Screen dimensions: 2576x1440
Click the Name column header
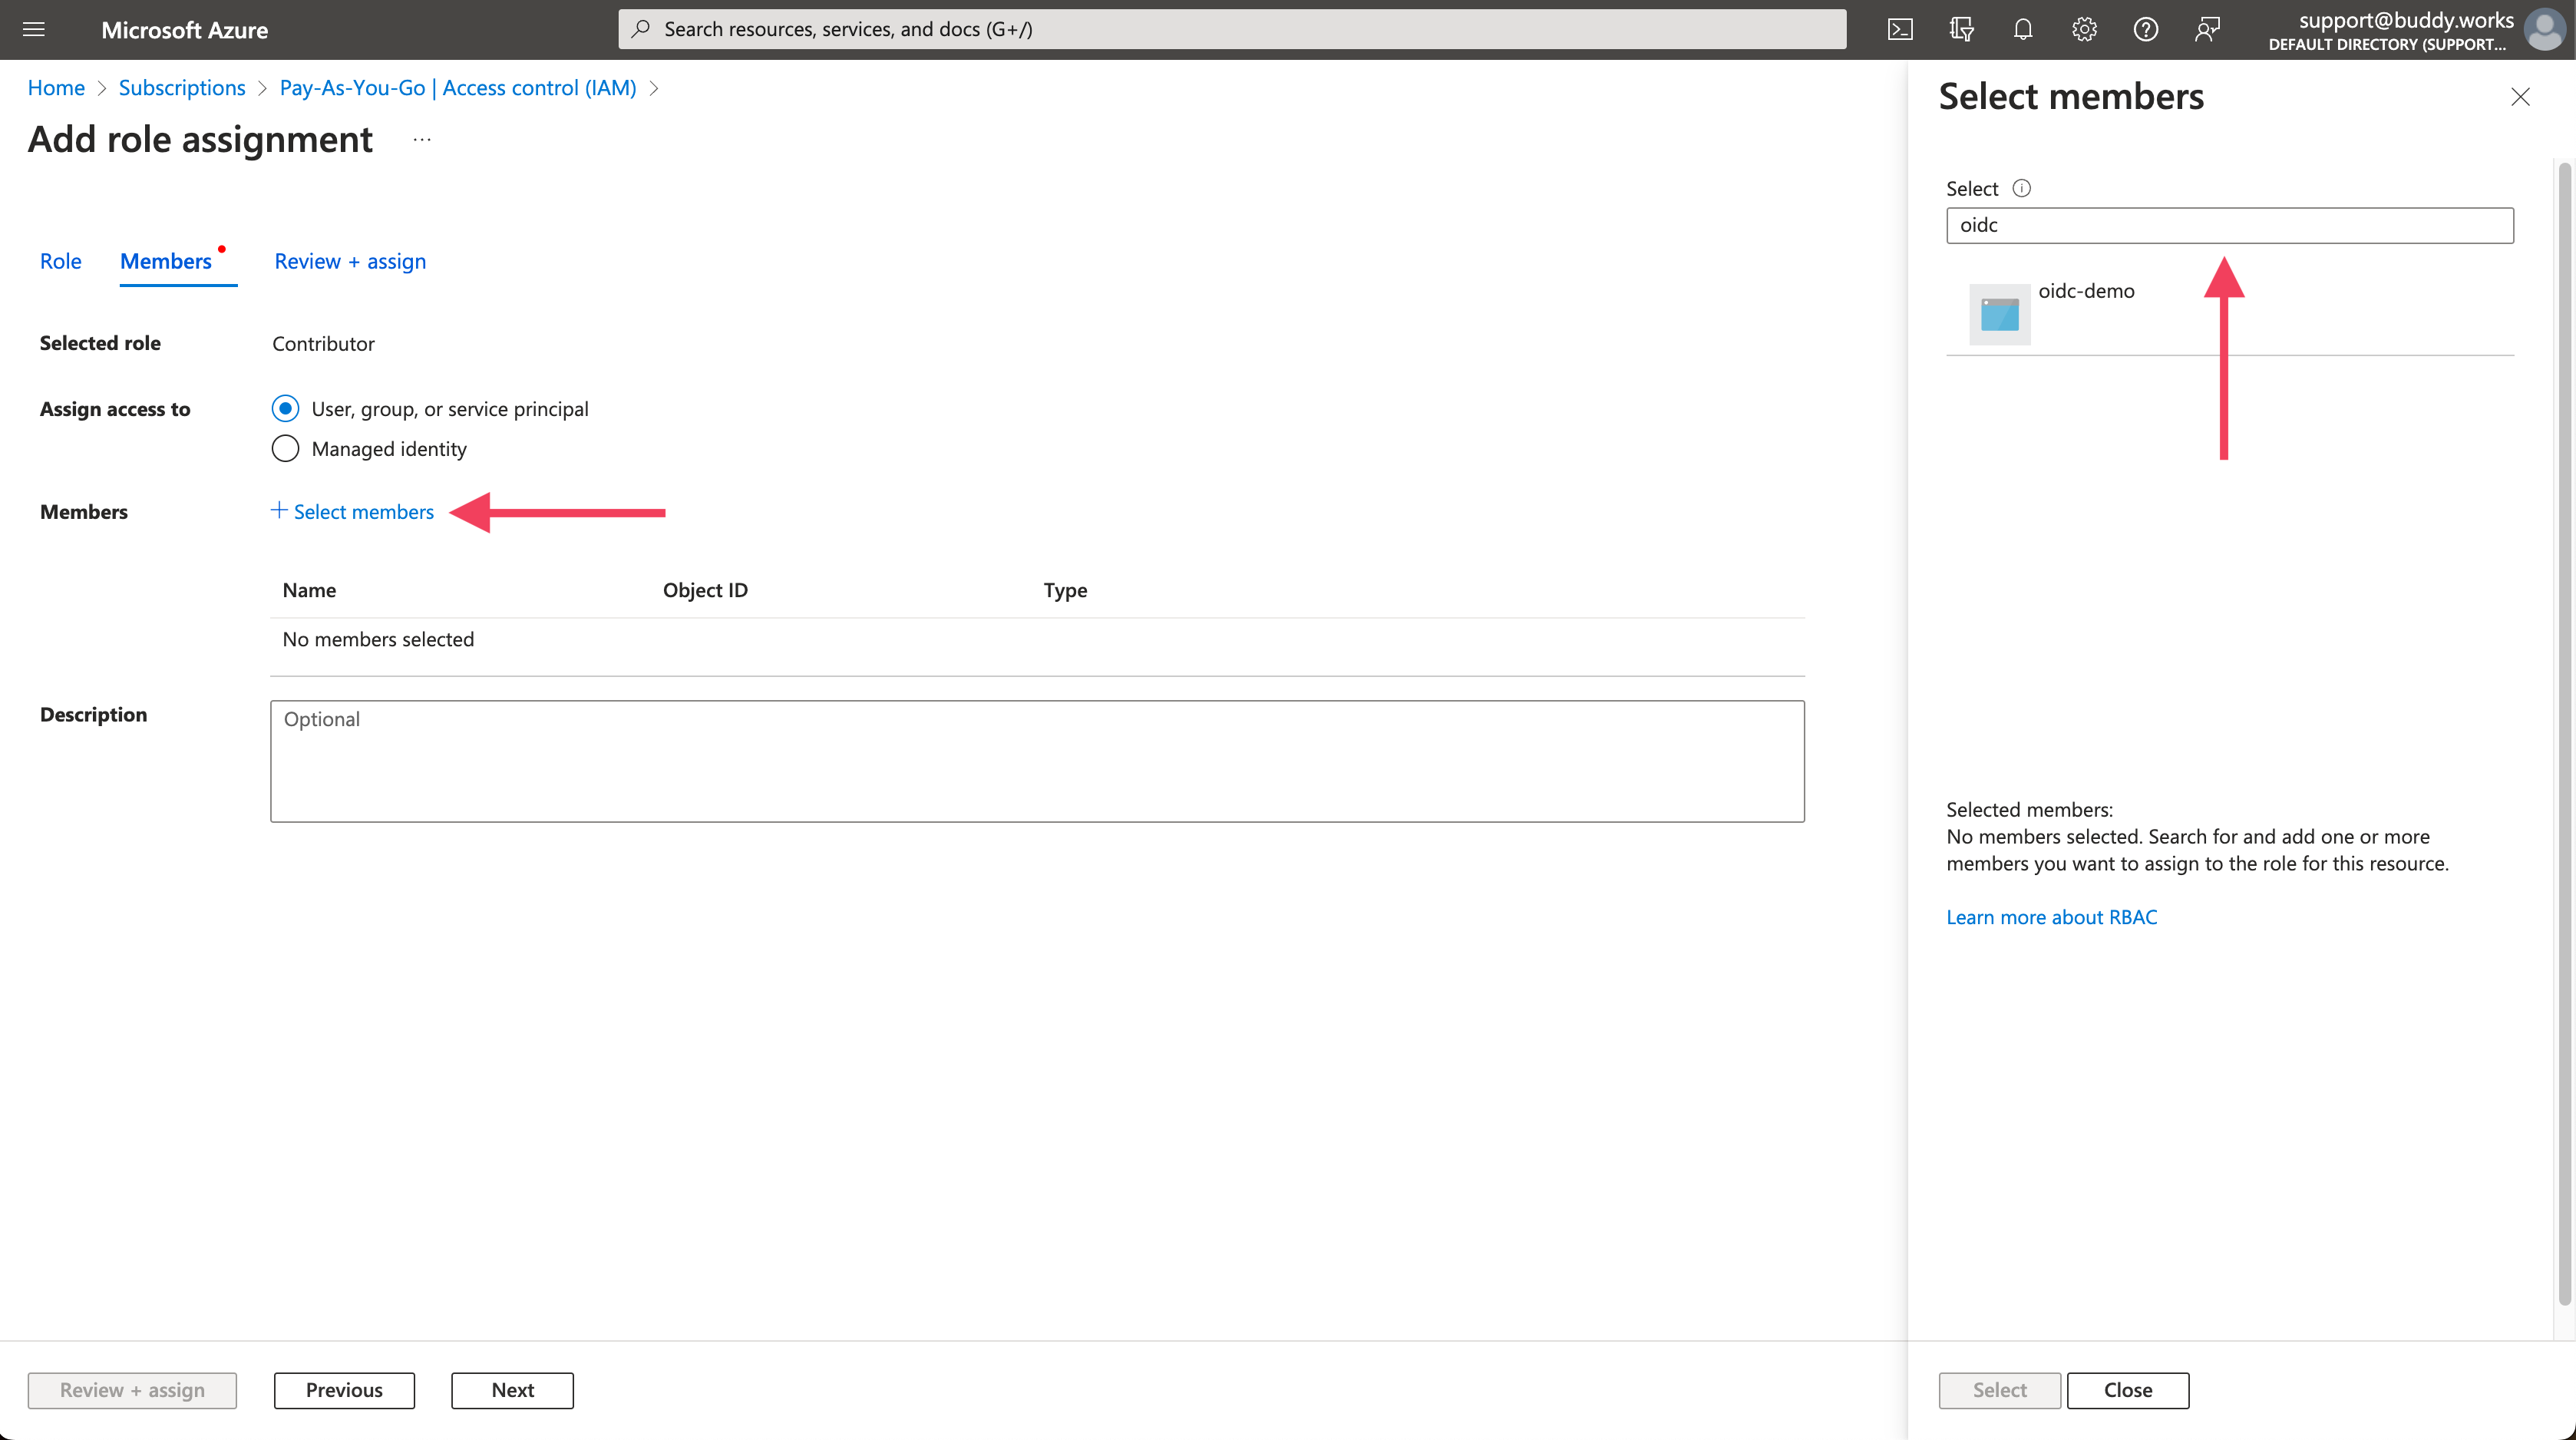tap(309, 590)
